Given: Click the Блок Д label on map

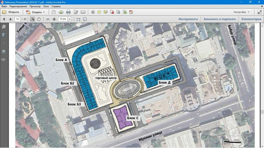Looking at the screenshot, I should coord(165,82).
